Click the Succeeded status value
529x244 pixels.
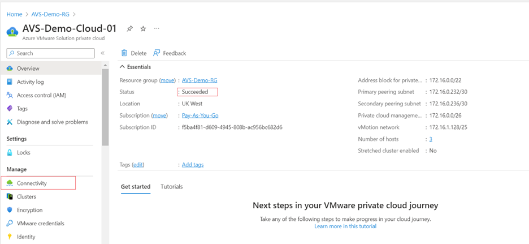(195, 92)
